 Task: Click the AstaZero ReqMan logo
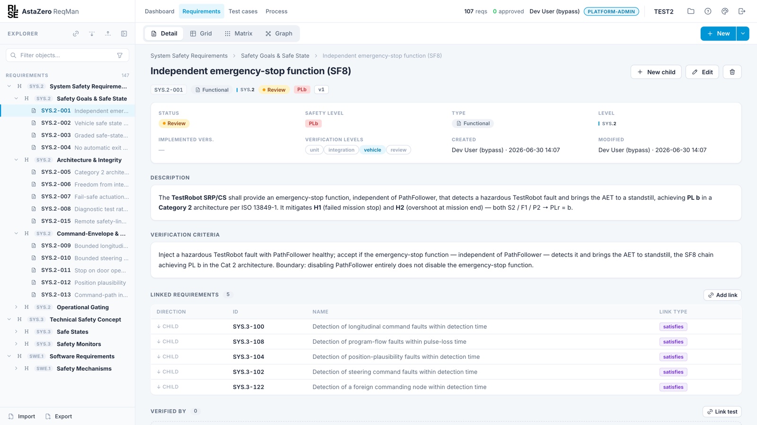click(43, 11)
